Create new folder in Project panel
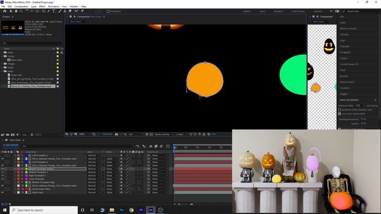This screenshot has height=214, width=381. pyautogui.click(x=8, y=135)
